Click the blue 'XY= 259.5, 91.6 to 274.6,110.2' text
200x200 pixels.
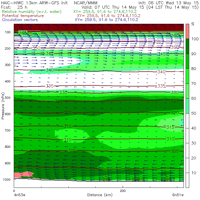(106, 20)
